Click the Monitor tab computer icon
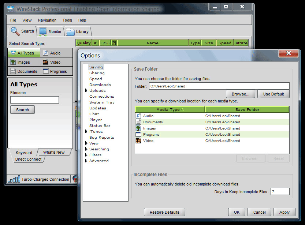The height and width of the screenshot is (225, 305). tap(43, 32)
